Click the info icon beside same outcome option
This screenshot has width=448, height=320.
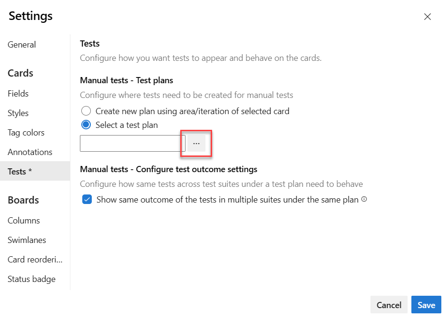point(364,199)
